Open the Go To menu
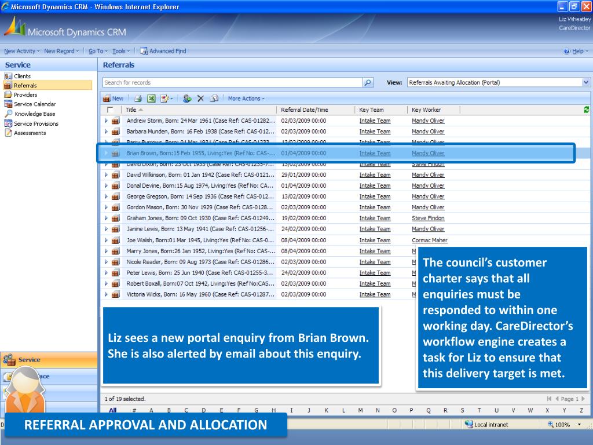593x445 pixels. point(98,51)
